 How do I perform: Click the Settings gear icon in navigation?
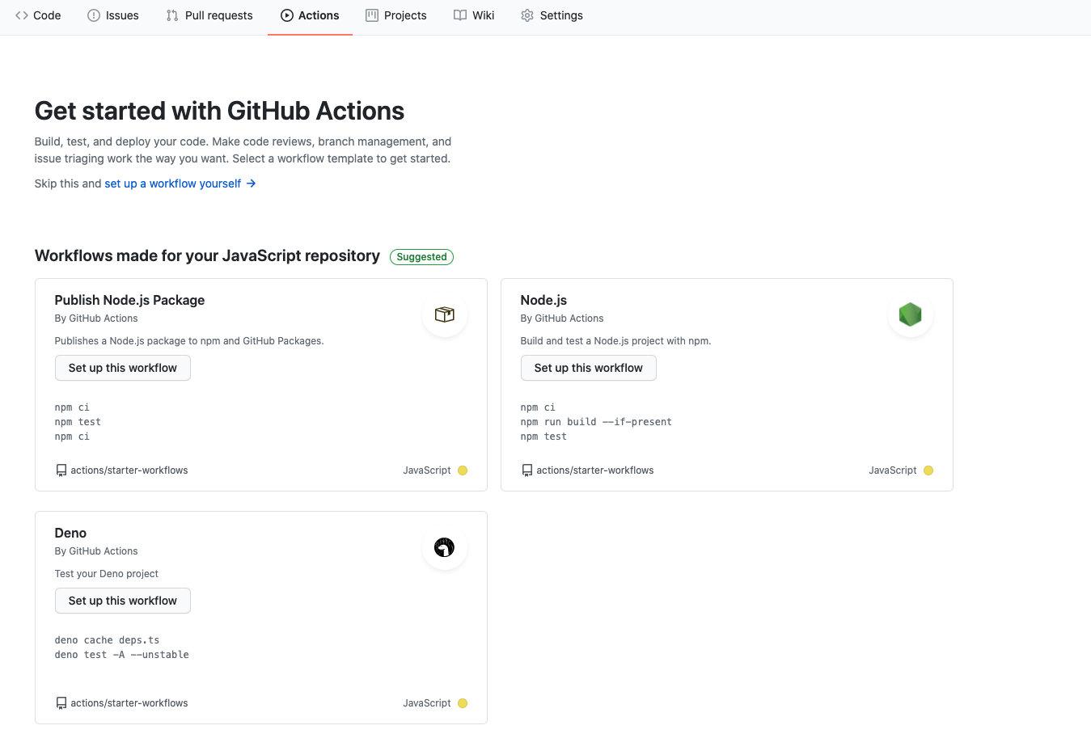tap(527, 15)
